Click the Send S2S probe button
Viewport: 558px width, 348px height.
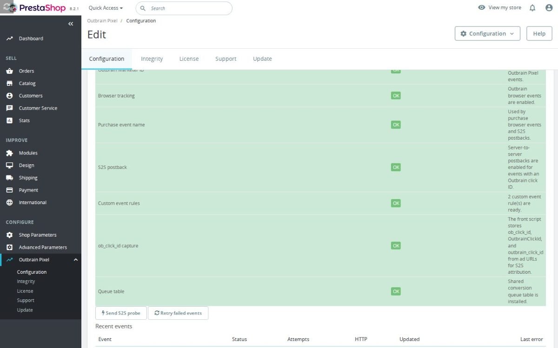pos(121,313)
